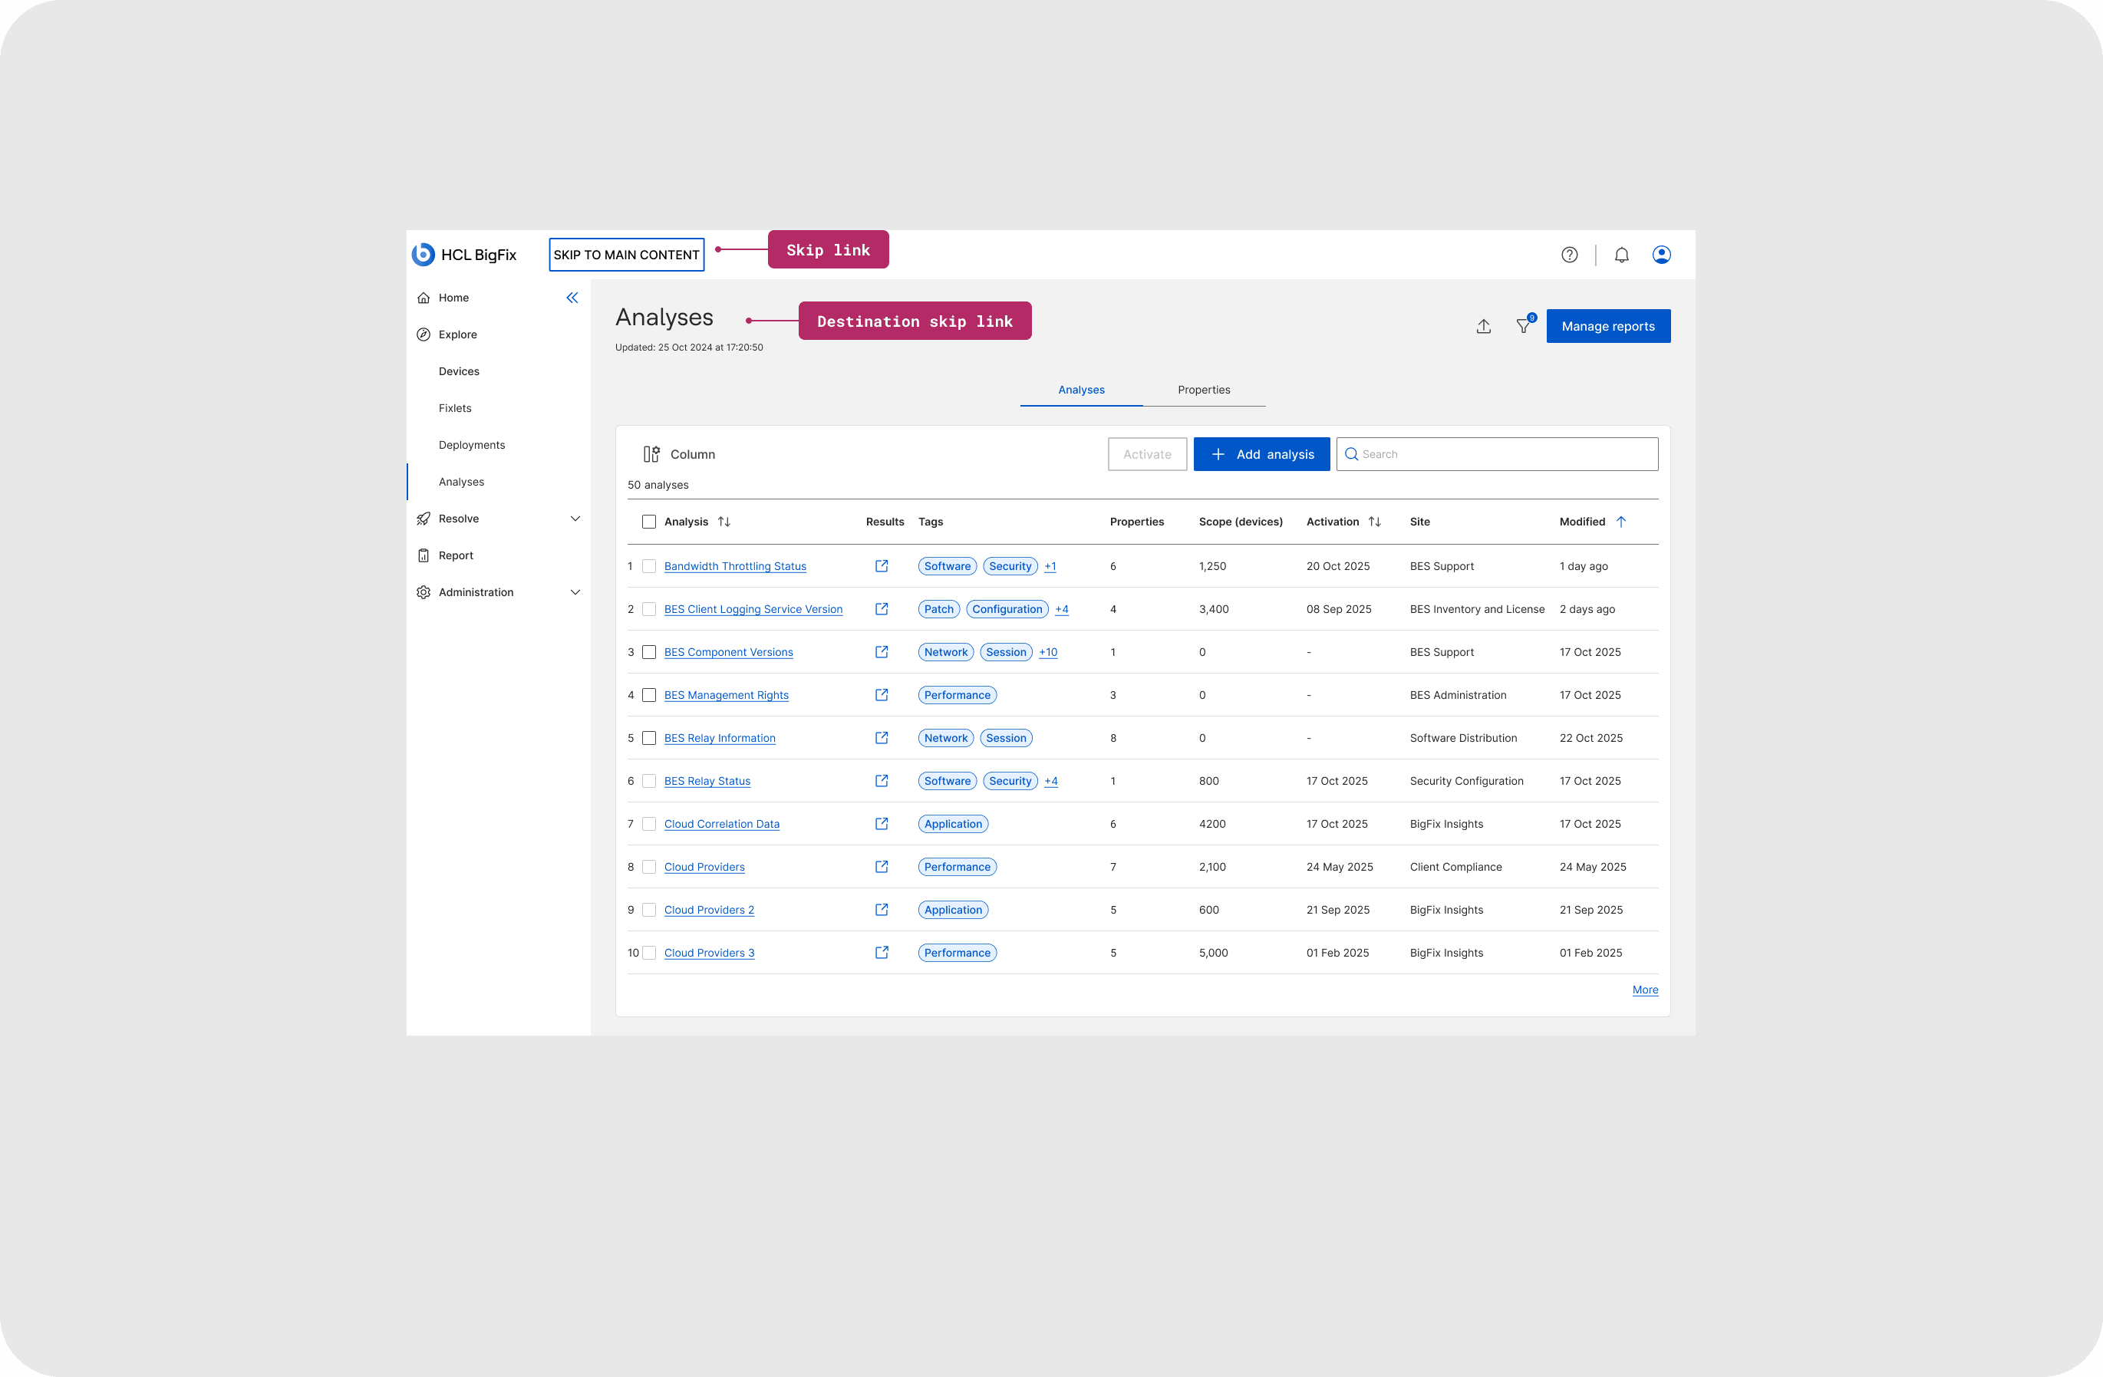2103x1377 pixels.
Task: Open results icon for Cloud Providers 3
Action: (x=882, y=952)
